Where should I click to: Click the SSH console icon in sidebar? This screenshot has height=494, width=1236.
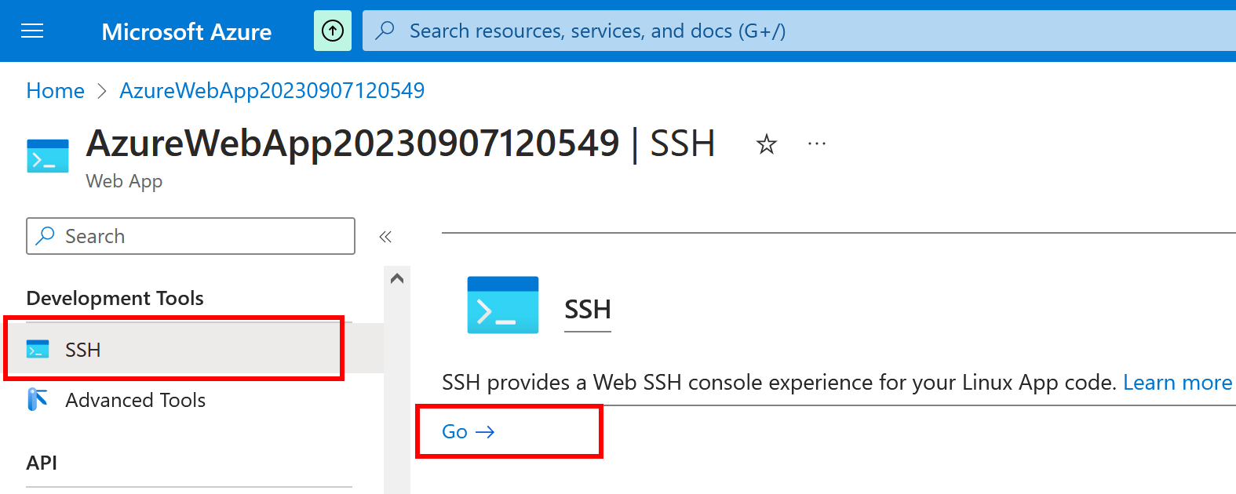coord(38,349)
